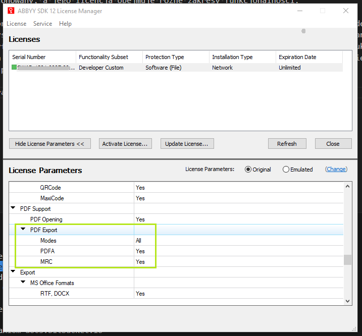This screenshot has width=362, height=336.
Task: Click the scroll up arrow in parameters list
Action: point(347,186)
